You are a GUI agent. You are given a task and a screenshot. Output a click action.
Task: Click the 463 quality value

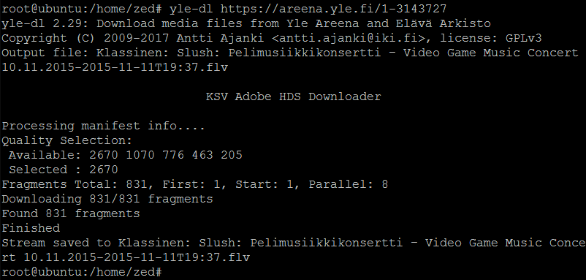point(202,155)
